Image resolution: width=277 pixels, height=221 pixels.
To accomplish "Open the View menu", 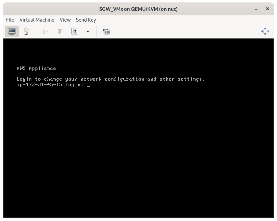I will (x=65, y=20).
